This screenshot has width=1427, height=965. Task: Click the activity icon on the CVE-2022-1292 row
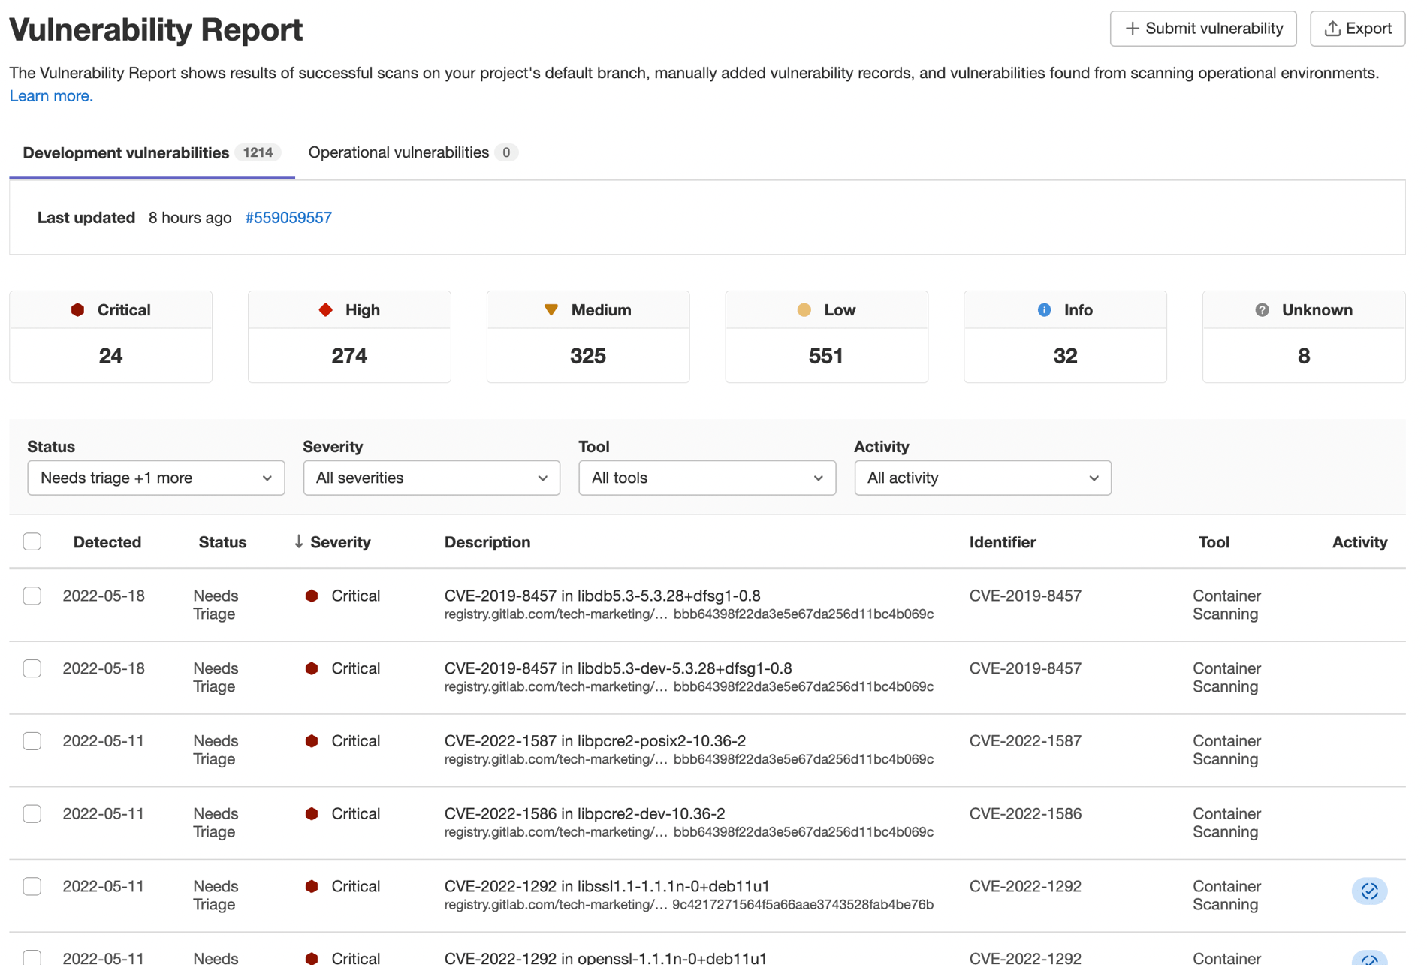coord(1369,891)
